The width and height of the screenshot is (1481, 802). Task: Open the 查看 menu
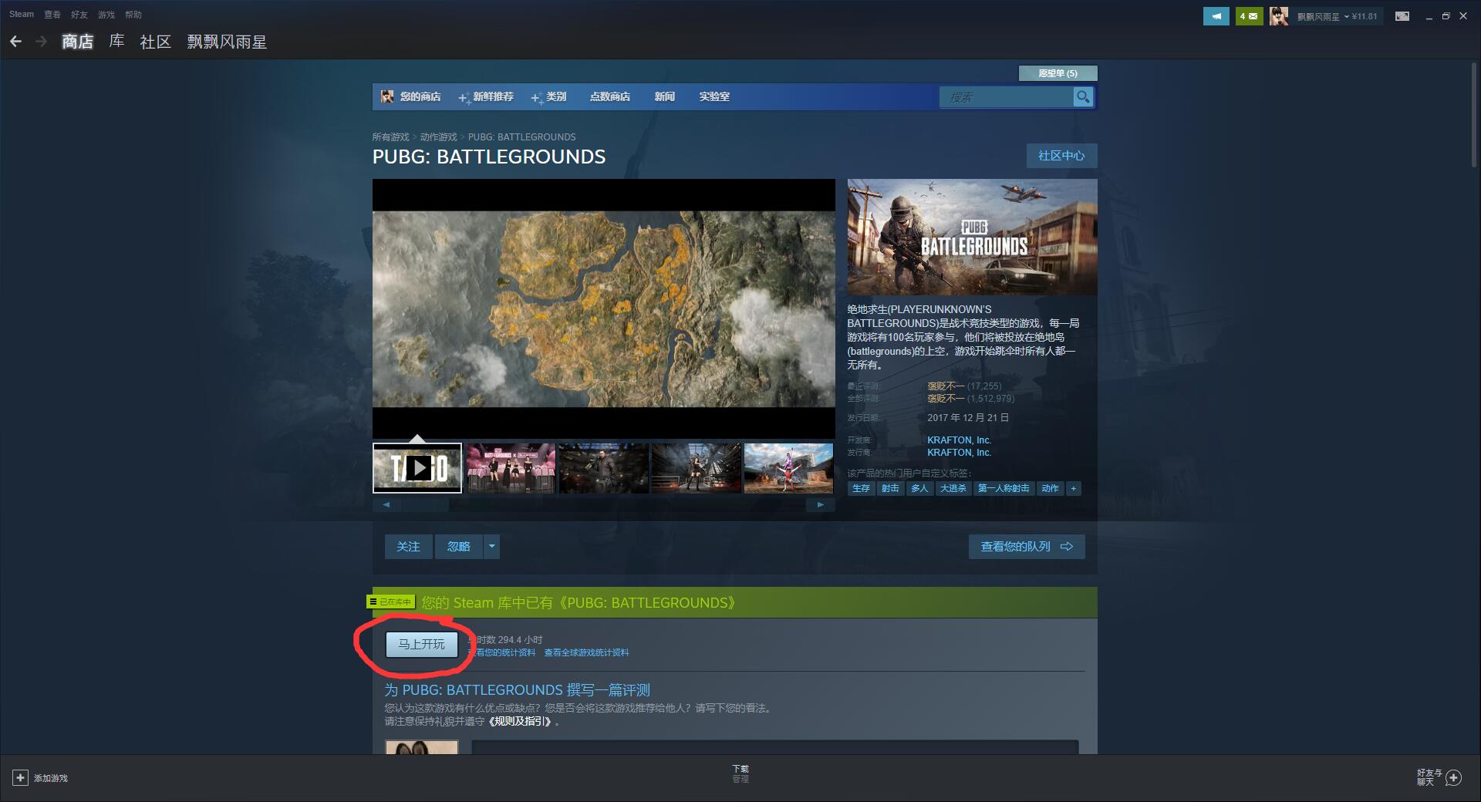[52, 14]
